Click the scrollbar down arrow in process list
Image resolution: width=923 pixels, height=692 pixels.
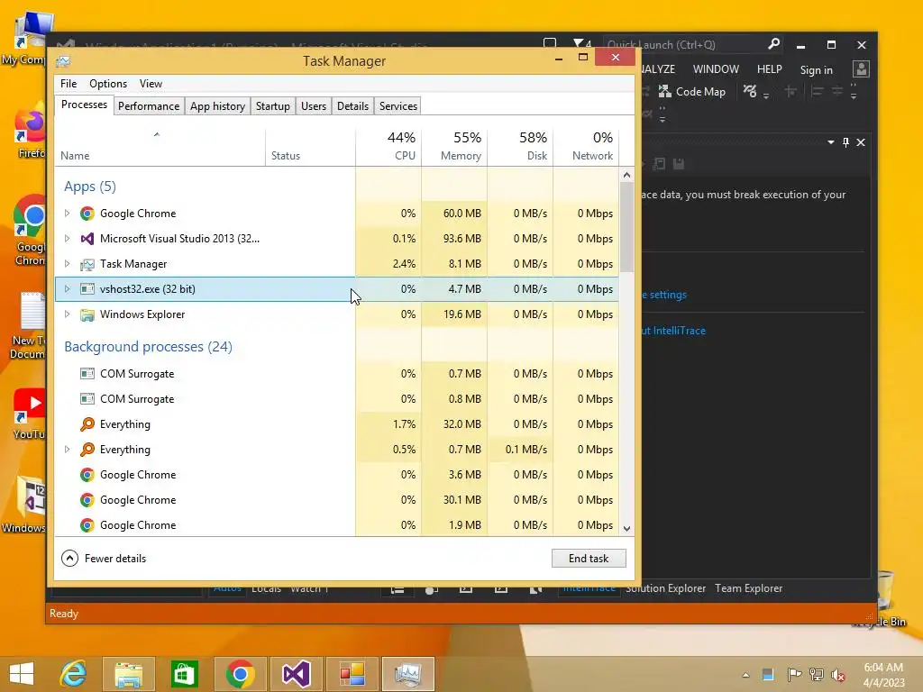(627, 528)
